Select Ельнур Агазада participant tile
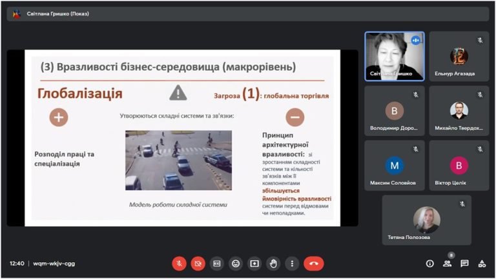Viewport: 496px width, 279px height. click(459, 57)
